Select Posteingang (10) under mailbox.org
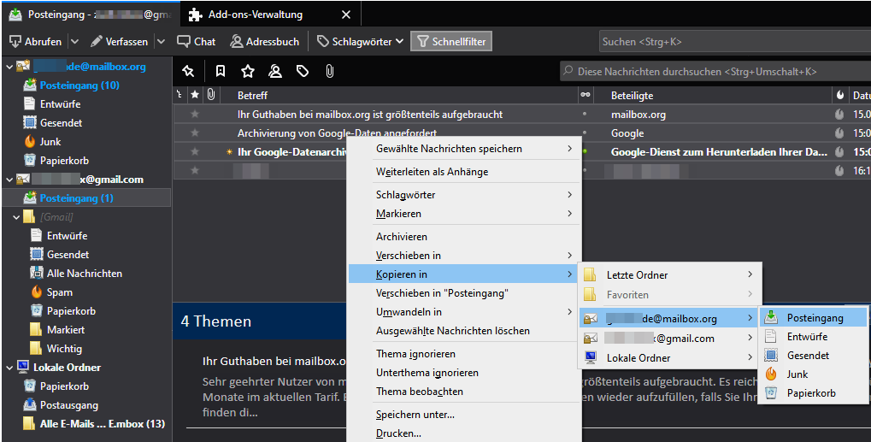 (x=79, y=85)
